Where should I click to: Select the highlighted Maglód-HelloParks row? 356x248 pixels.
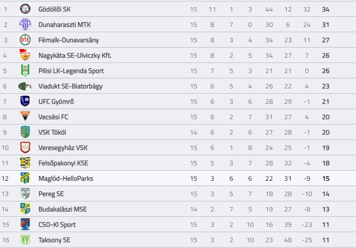click(178, 178)
